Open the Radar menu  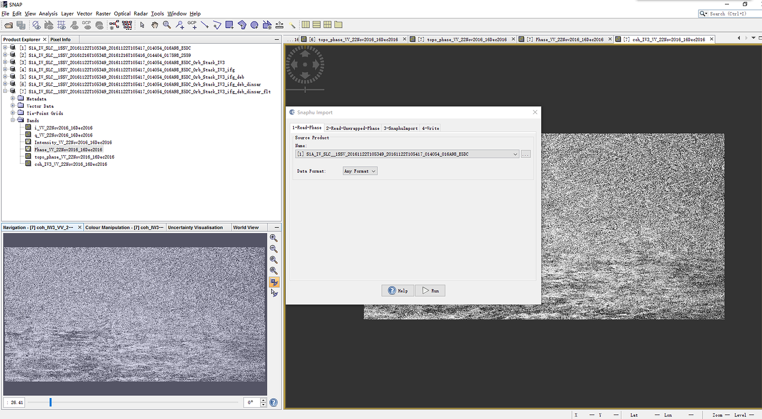[x=140, y=13]
